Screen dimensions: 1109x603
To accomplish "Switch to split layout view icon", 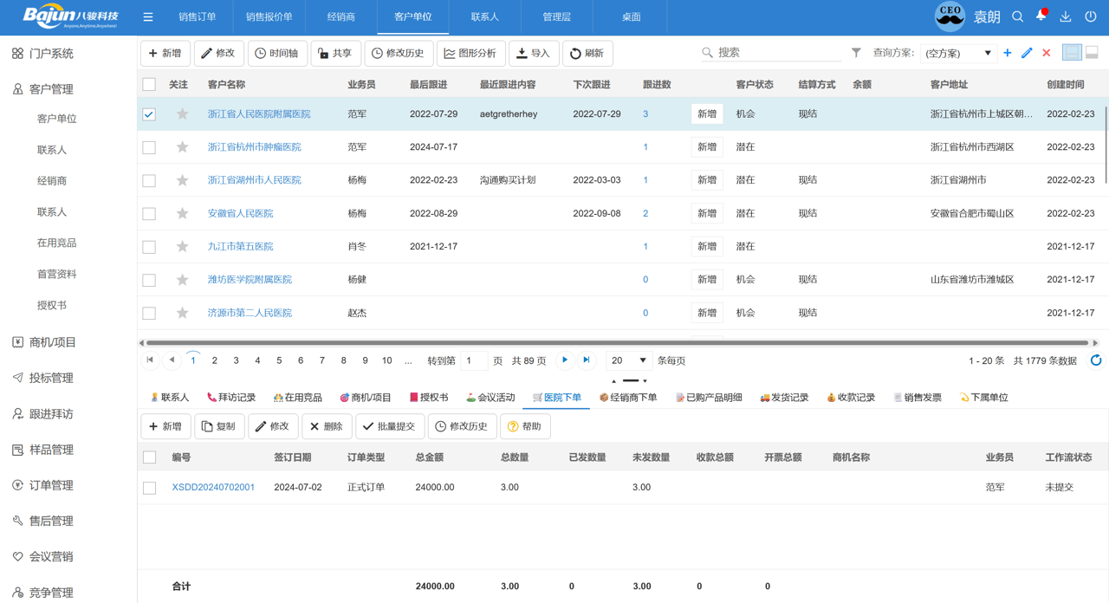I will pos(1090,53).
